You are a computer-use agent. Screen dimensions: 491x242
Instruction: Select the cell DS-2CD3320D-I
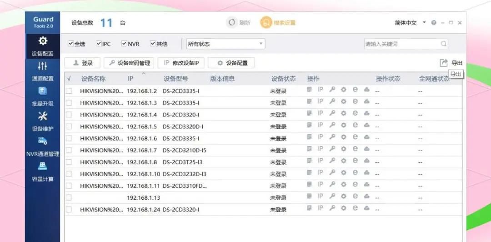click(x=183, y=126)
